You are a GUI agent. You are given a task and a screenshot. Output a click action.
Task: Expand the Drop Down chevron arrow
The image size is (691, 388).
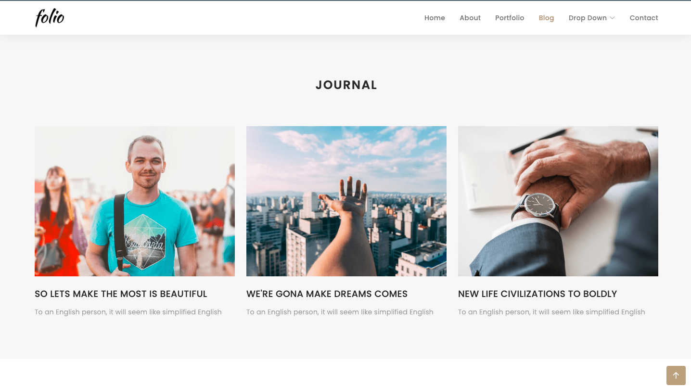tap(612, 18)
